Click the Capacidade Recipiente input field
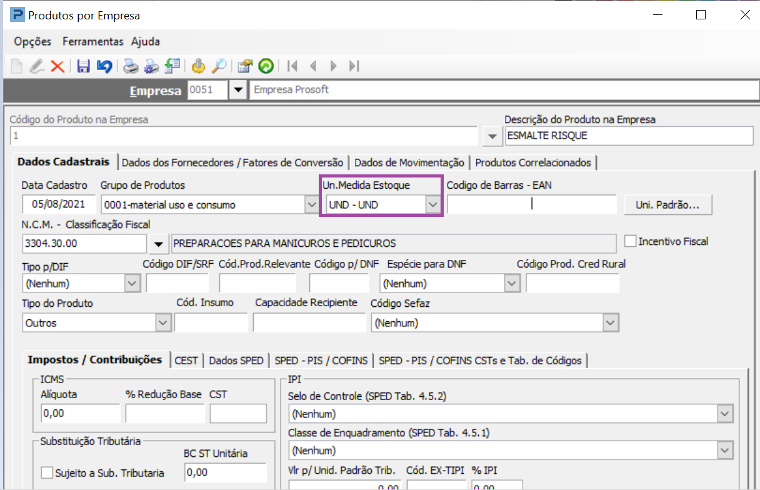 point(309,323)
